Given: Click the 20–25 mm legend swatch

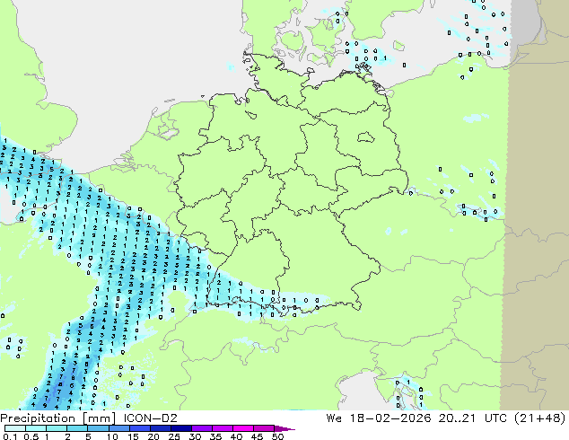Looking at the screenshot, I should (x=160, y=428).
